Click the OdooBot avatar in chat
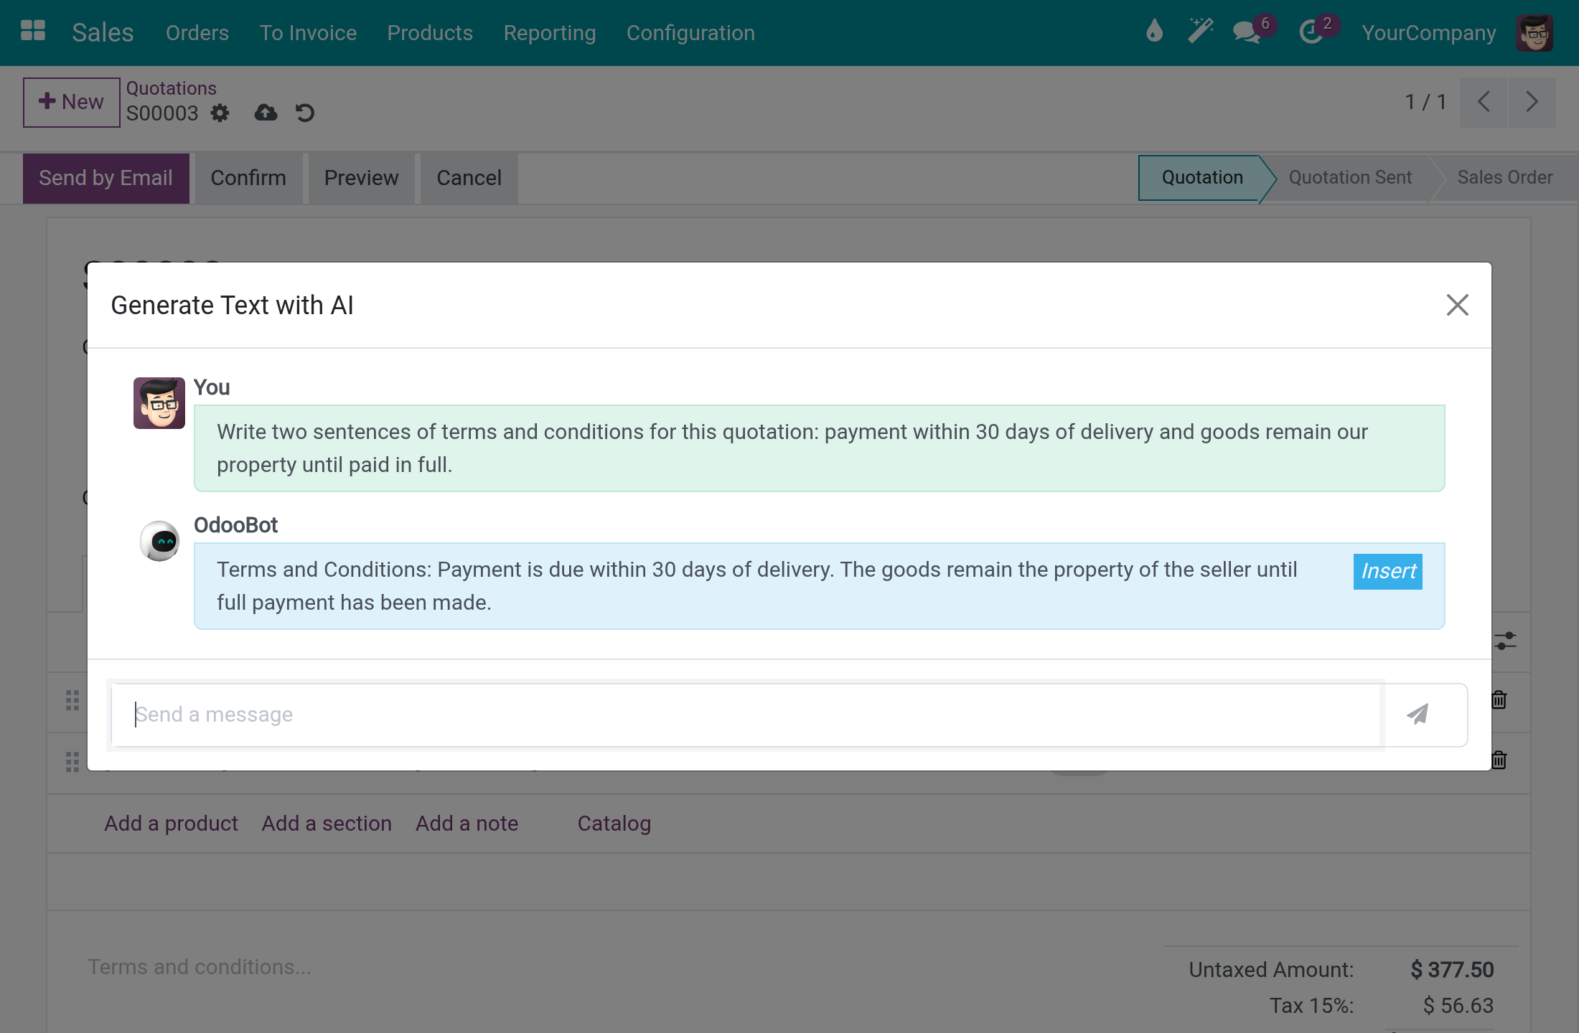Viewport: 1579px width, 1033px height. [x=159, y=541]
